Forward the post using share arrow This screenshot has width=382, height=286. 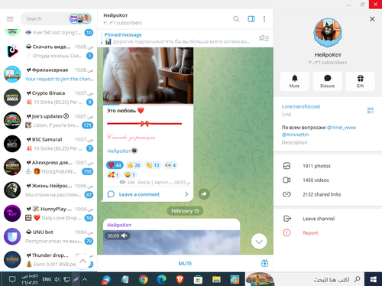(204, 194)
